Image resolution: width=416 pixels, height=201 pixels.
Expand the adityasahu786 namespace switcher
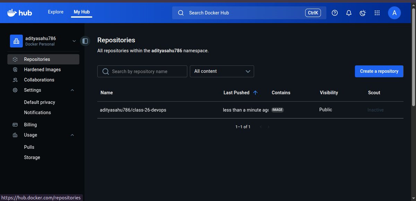click(74, 41)
